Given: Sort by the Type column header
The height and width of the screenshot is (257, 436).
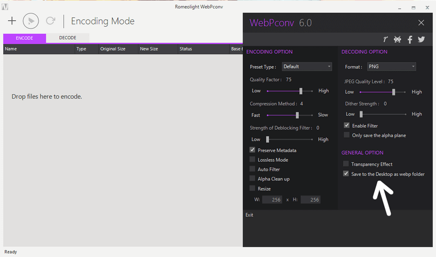Looking at the screenshot, I should click(x=87, y=49).
